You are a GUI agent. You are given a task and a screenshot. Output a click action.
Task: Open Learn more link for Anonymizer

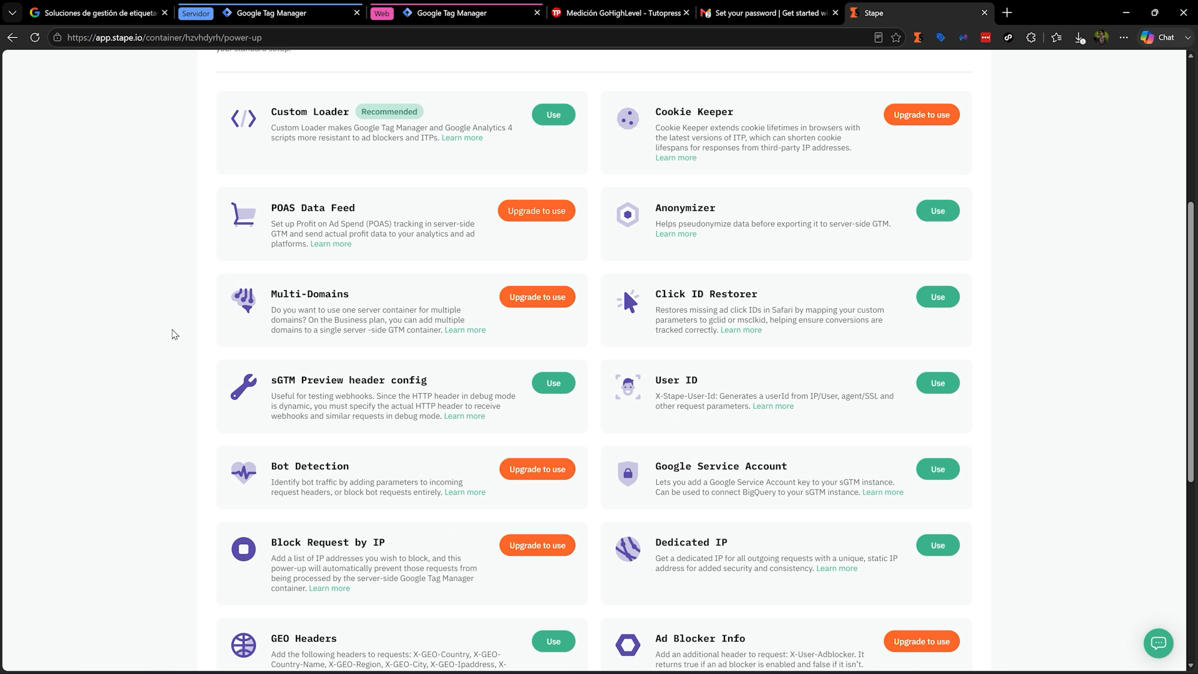[x=676, y=234]
